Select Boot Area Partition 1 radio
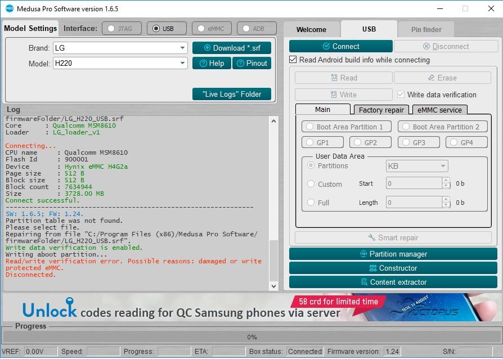The width and height of the screenshot is (503, 359). [x=309, y=127]
